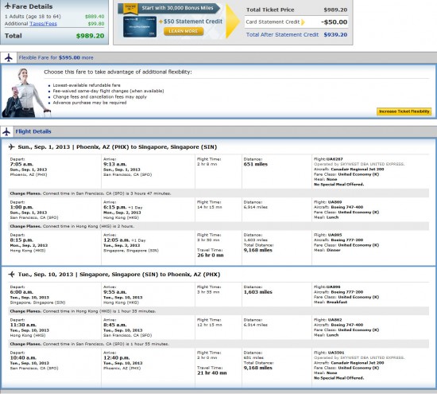Click the woman traveler photo
The image size is (437, 394).
coord(25,92)
